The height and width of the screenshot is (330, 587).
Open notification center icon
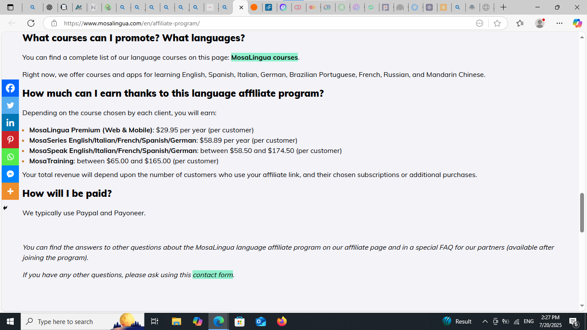point(573,321)
